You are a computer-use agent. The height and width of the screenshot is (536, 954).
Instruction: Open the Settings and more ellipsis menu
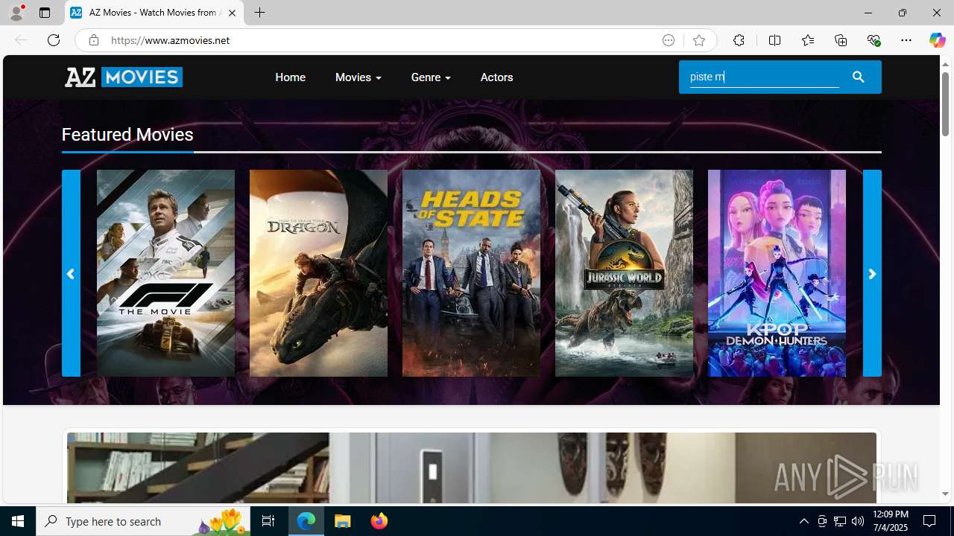click(906, 40)
